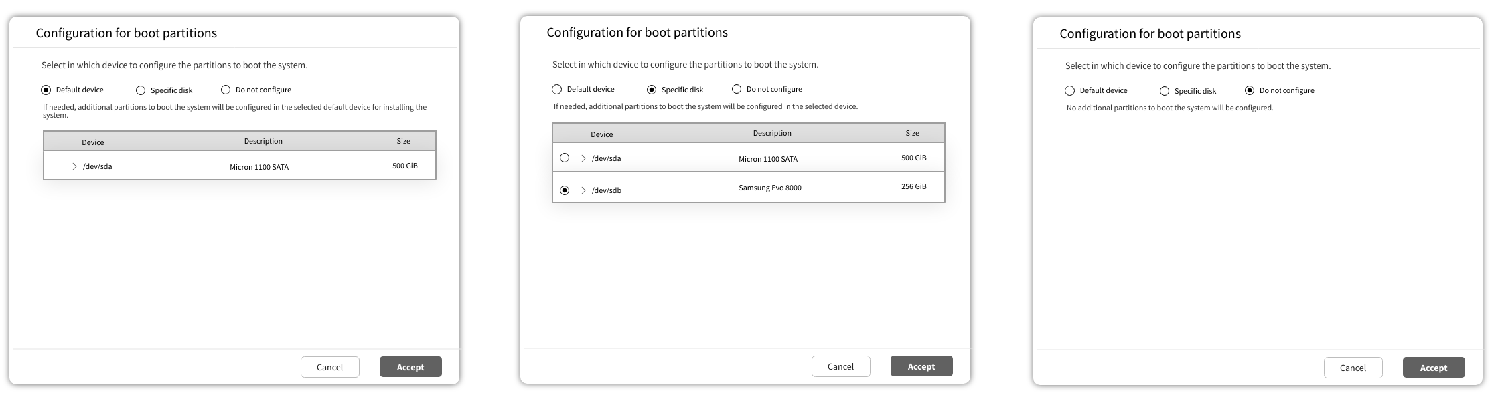Click 500 GiB size in left dialog

(405, 166)
